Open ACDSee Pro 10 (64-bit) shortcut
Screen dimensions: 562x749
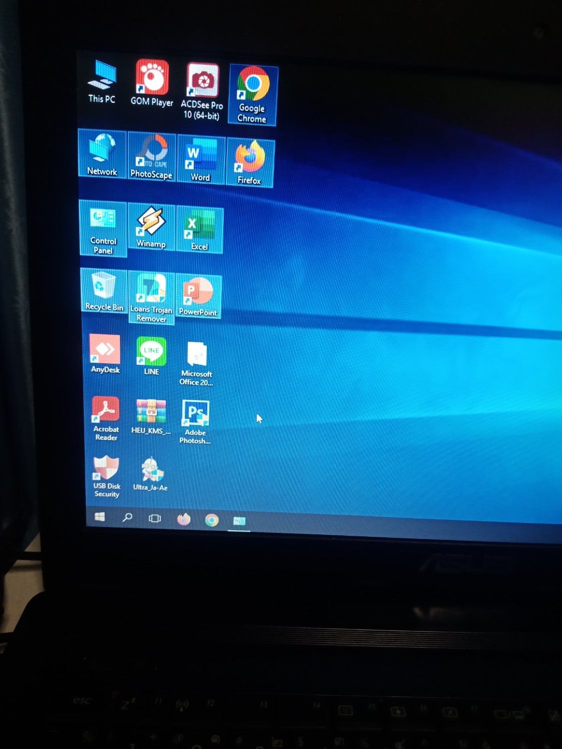point(202,92)
